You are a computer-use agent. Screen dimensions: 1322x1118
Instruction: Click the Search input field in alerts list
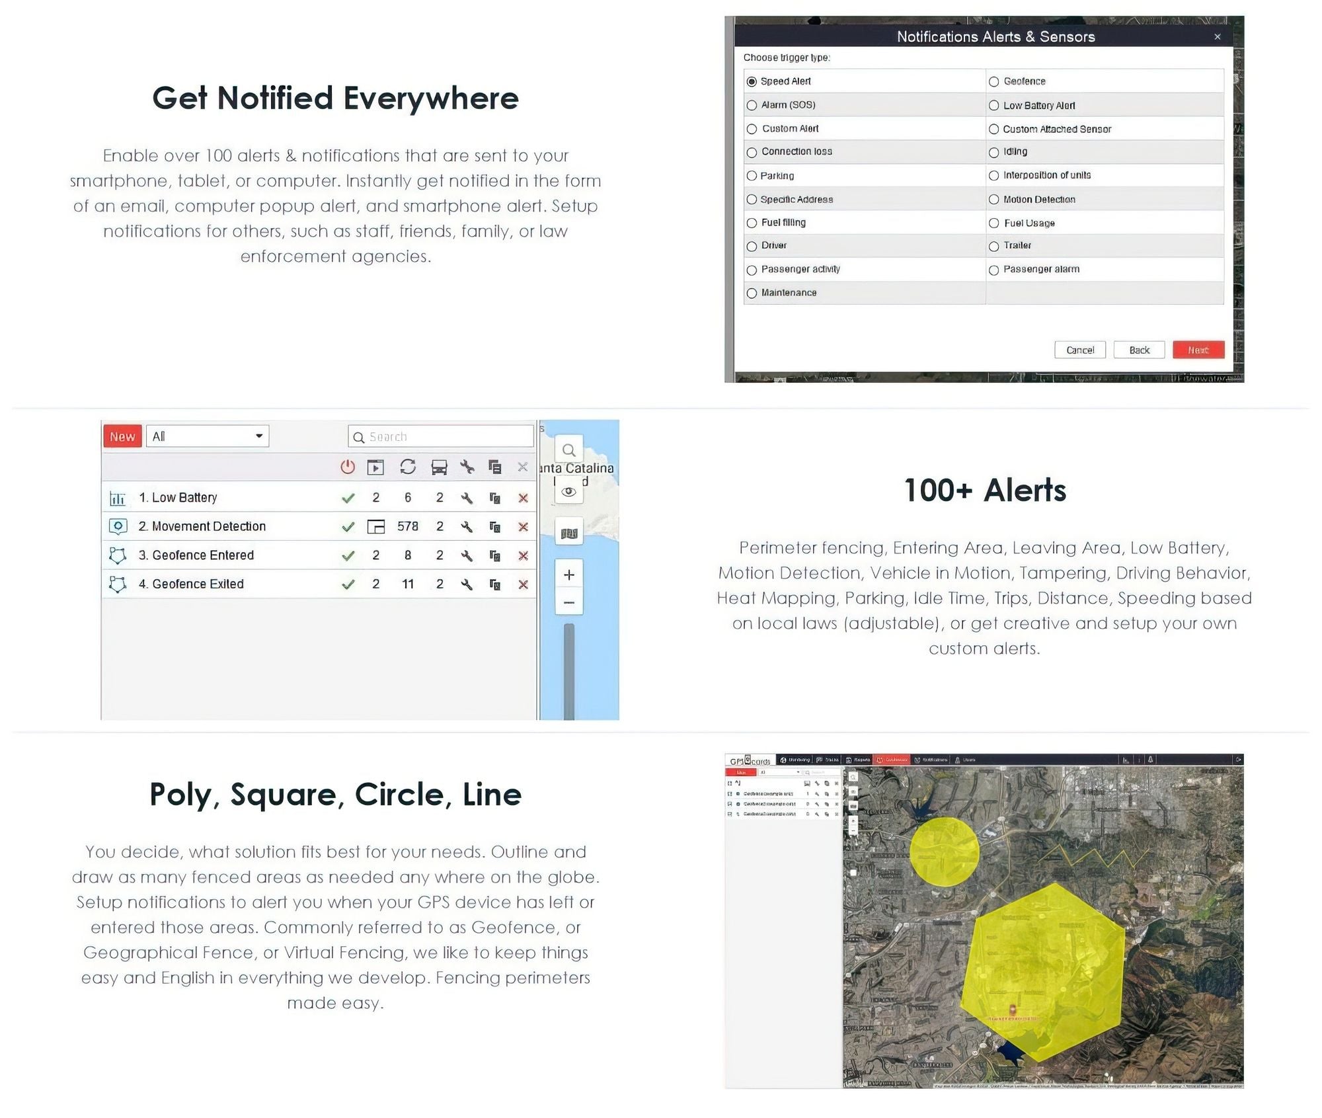pyautogui.click(x=440, y=435)
